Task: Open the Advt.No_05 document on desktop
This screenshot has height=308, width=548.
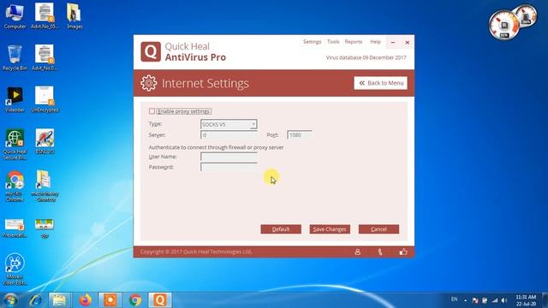Action: point(45,16)
